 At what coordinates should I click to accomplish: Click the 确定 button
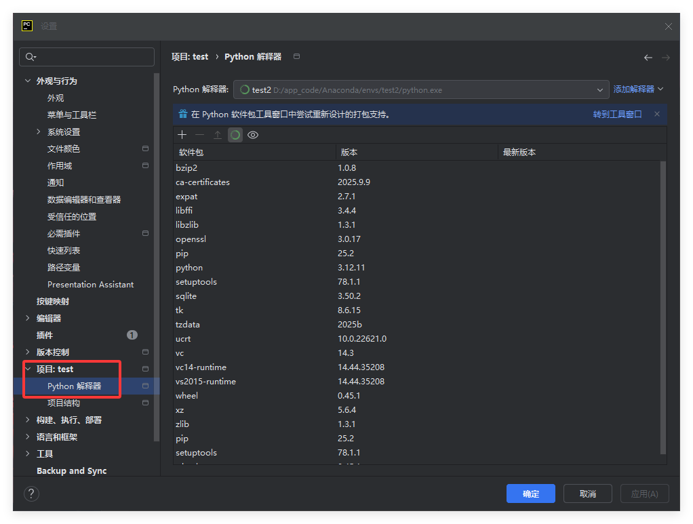531,493
